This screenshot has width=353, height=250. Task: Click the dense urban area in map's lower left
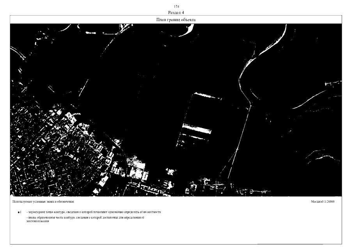click(51, 152)
